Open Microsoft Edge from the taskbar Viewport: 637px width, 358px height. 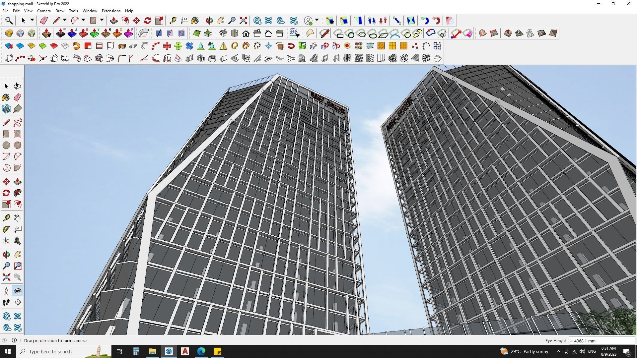pos(201,351)
